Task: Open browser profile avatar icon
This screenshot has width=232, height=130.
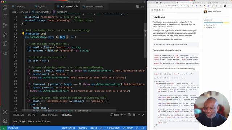Action: (x=225, y=6)
